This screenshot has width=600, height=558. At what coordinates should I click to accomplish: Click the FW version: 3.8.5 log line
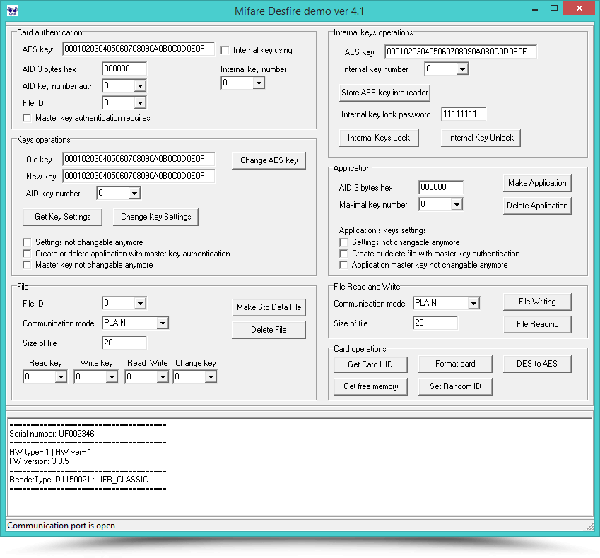tap(39, 461)
